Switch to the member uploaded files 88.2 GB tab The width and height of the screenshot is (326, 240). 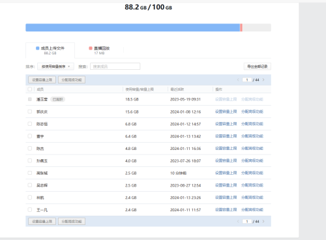coord(50,50)
